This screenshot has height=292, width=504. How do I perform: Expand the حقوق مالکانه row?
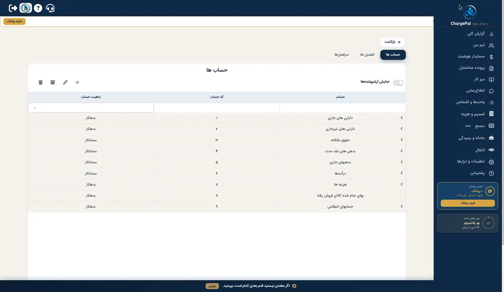[x=402, y=140]
